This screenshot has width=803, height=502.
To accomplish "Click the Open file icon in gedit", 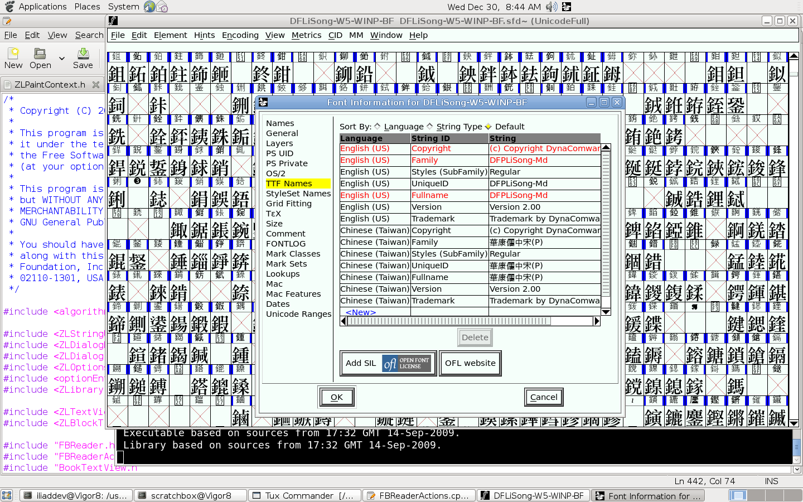I will pyautogui.click(x=40, y=54).
